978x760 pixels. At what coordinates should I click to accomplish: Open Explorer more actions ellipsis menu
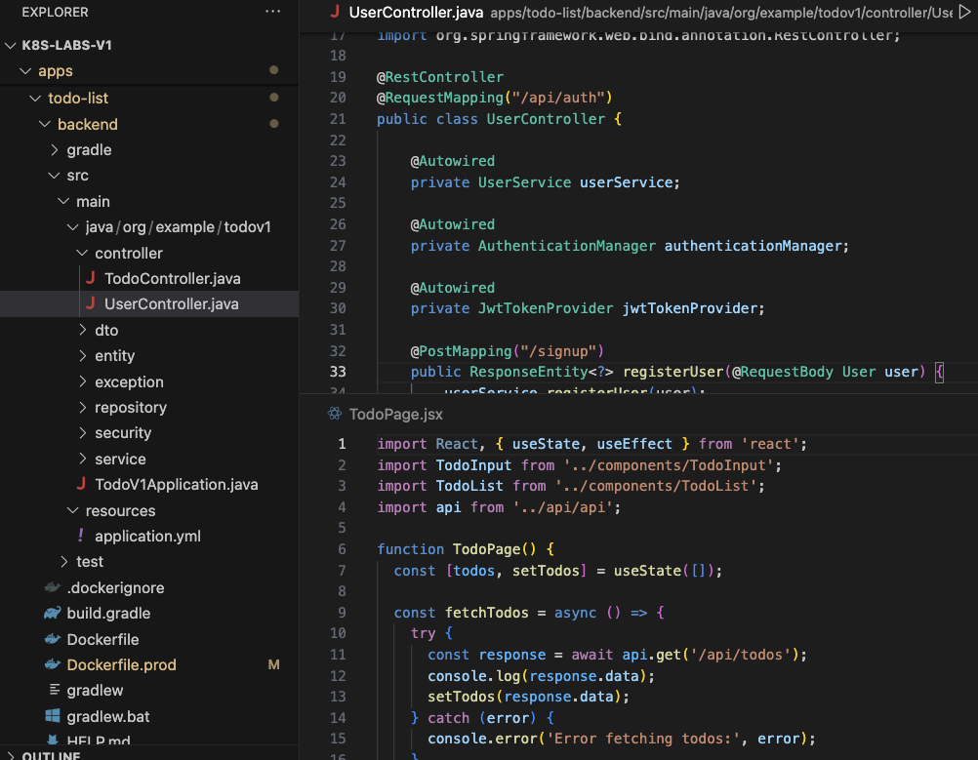[x=272, y=12]
